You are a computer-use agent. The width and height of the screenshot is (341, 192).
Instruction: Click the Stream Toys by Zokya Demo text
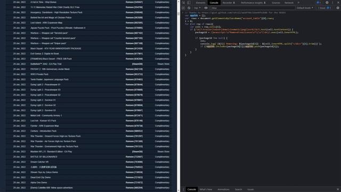(x=44, y=172)
